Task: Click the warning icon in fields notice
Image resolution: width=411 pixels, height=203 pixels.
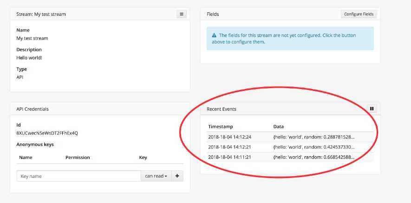Action: 214,35
